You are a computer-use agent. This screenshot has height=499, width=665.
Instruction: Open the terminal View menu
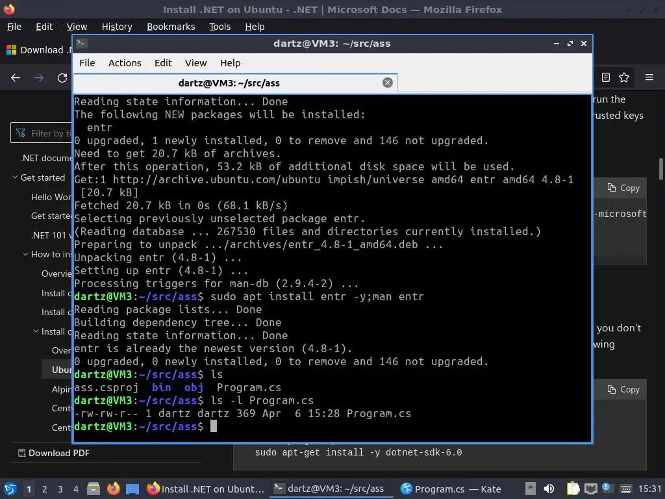195,63
